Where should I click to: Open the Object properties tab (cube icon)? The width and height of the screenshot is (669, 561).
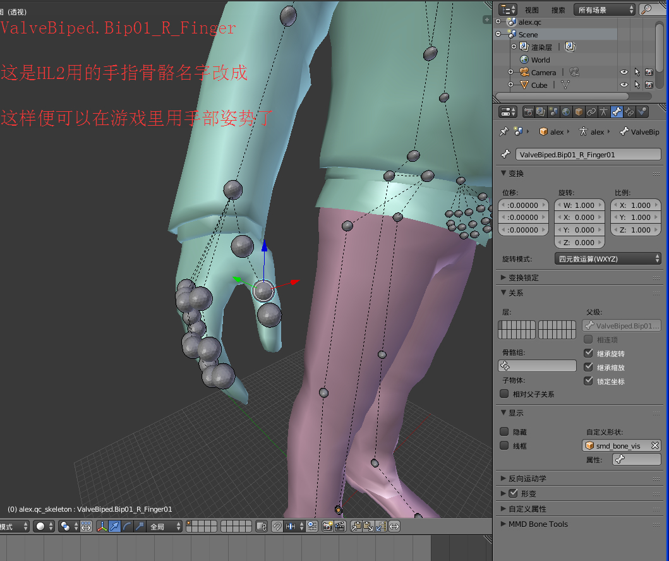[x=579, y=112]
